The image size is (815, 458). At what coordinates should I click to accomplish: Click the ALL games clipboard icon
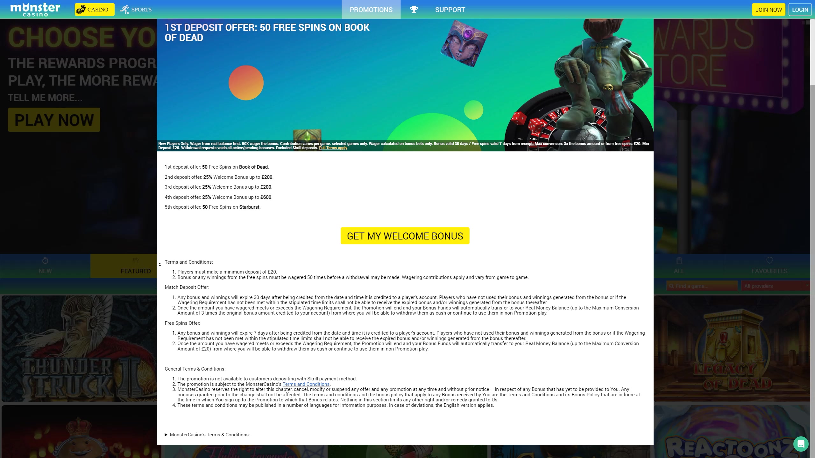coord(679,261)
